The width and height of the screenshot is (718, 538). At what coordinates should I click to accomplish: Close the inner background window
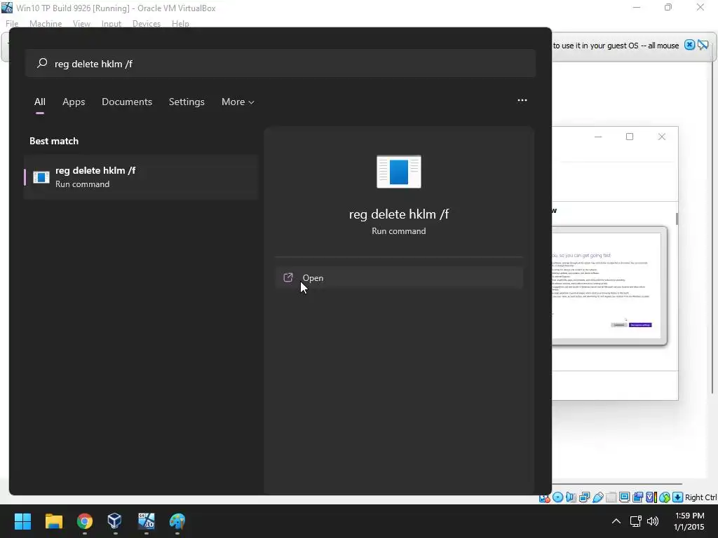[x=662, y=137]
